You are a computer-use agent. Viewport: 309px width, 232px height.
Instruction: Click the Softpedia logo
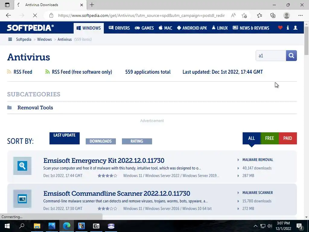pyautogui.click(x=30, y=27)
